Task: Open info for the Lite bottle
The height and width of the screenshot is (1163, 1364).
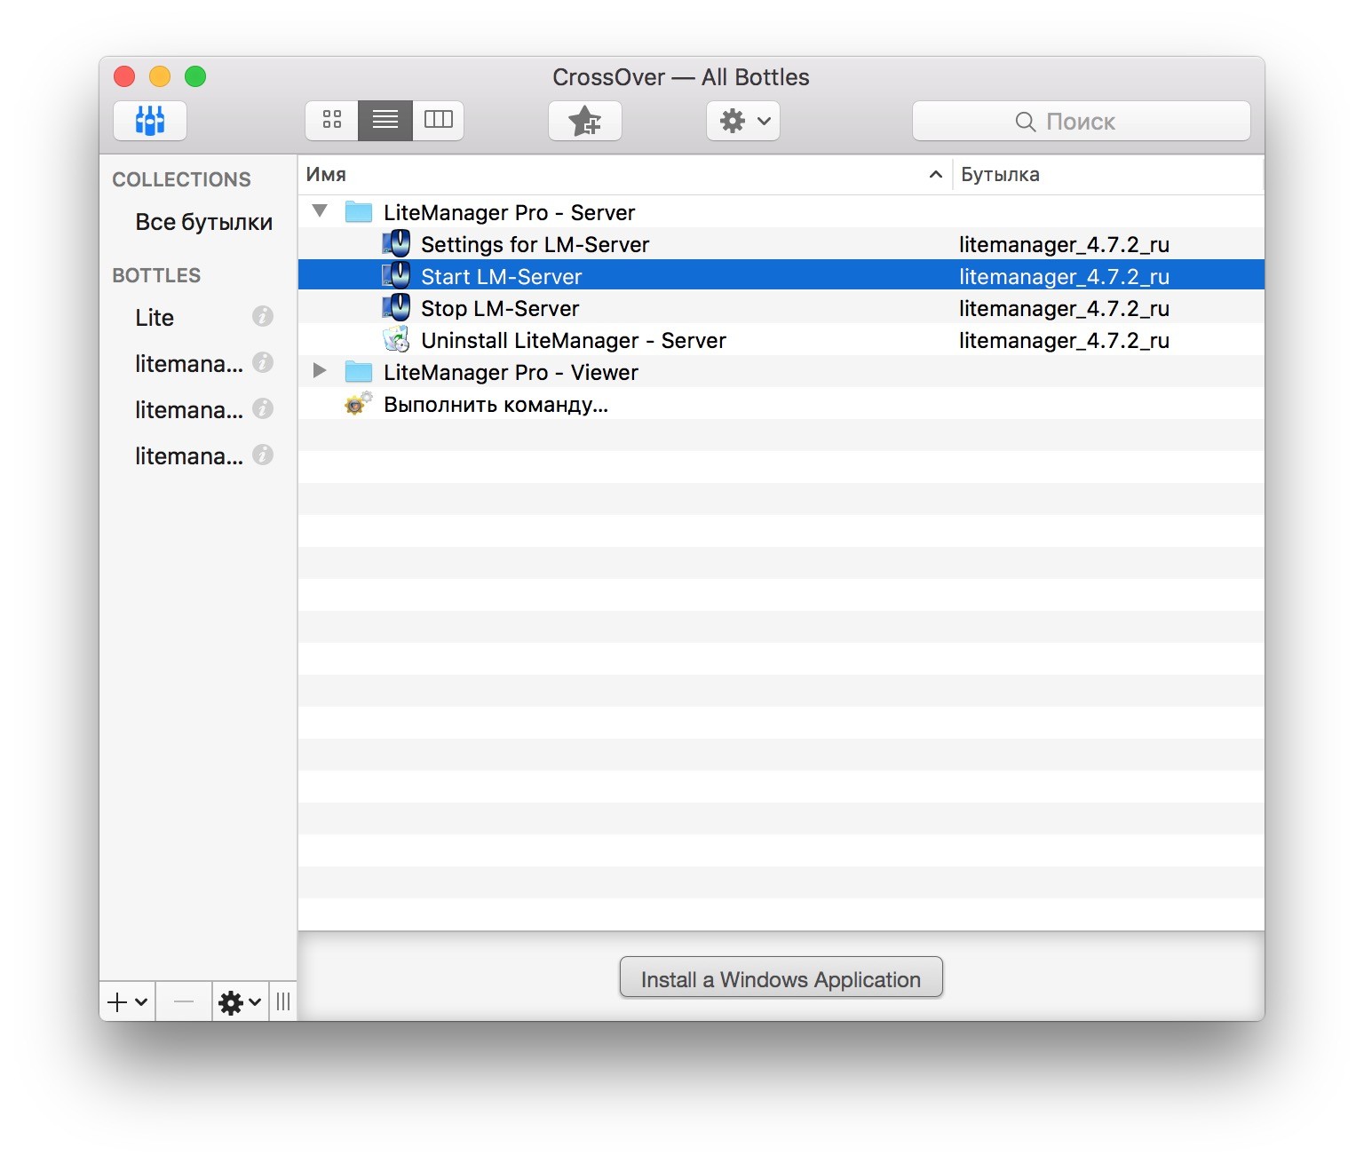Action: (263, 316)
